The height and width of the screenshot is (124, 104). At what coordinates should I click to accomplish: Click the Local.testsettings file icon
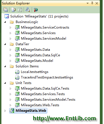(x=17, y=72)
